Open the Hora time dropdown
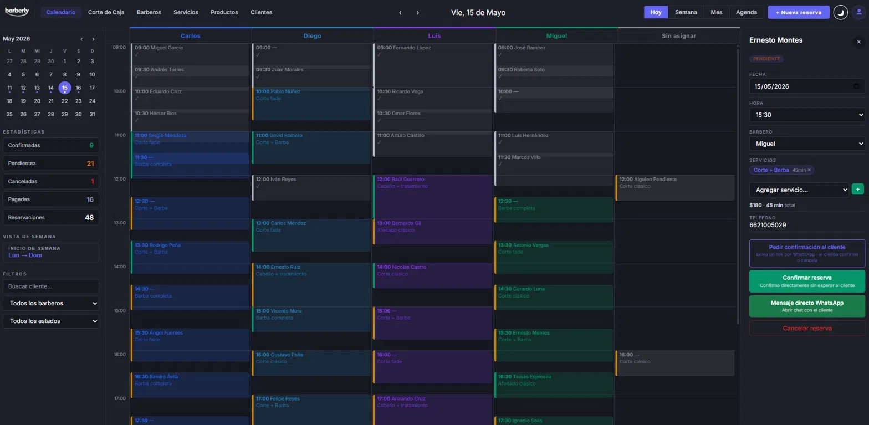Image resolution: width=869 pixels, height=425 pixels. coord(807,115)
